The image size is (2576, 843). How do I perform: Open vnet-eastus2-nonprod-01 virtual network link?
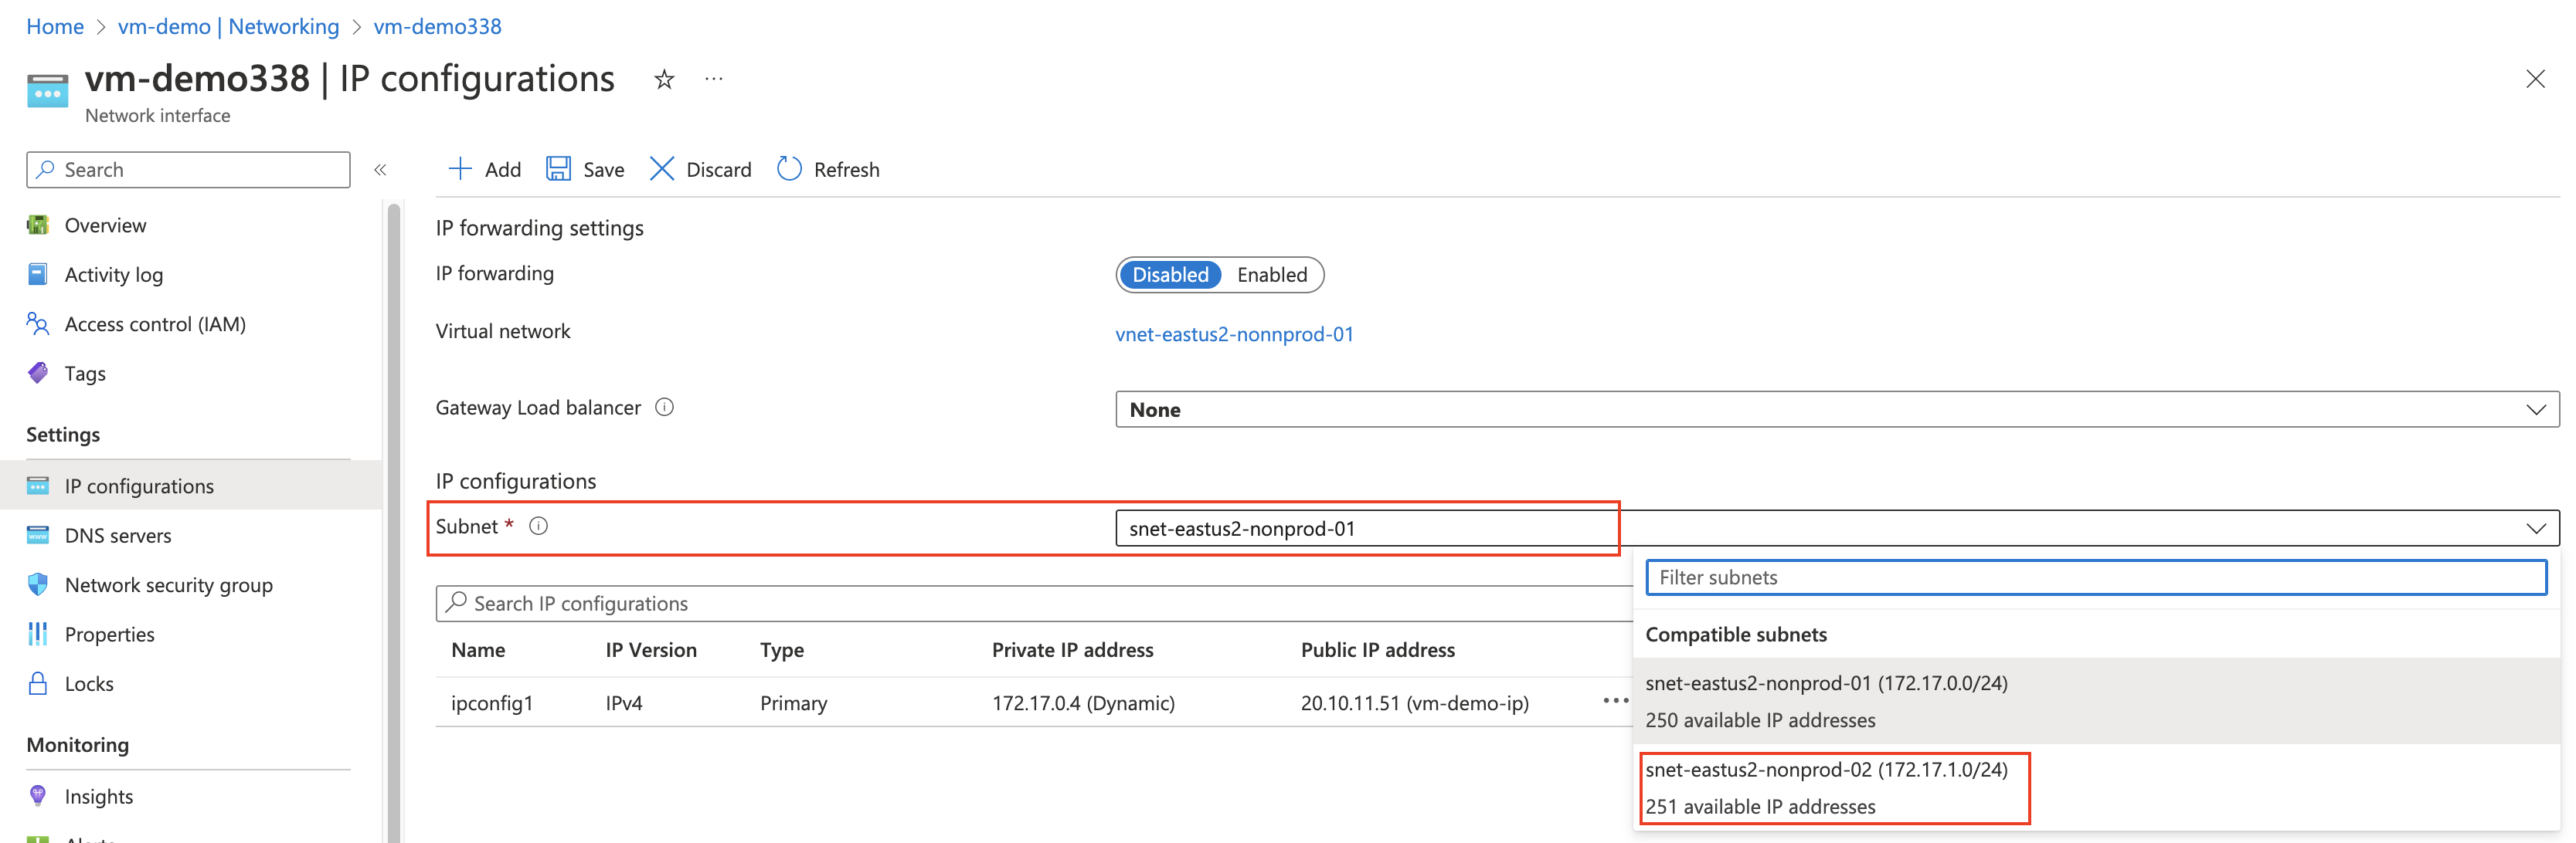point(1234,334)
